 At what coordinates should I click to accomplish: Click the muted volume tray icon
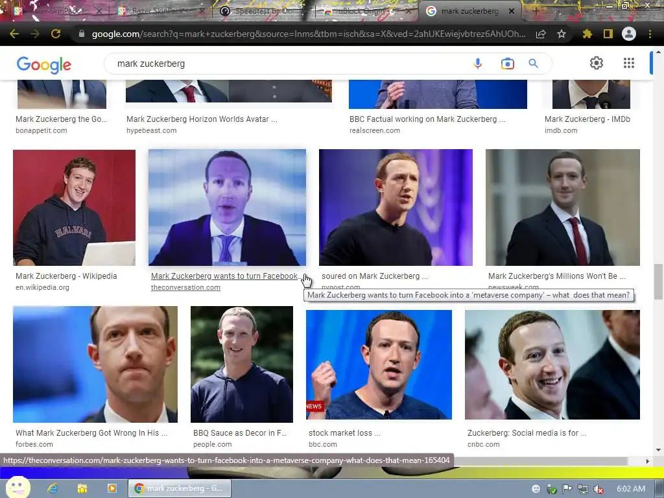pyautogui.click(x=599, y=489)
